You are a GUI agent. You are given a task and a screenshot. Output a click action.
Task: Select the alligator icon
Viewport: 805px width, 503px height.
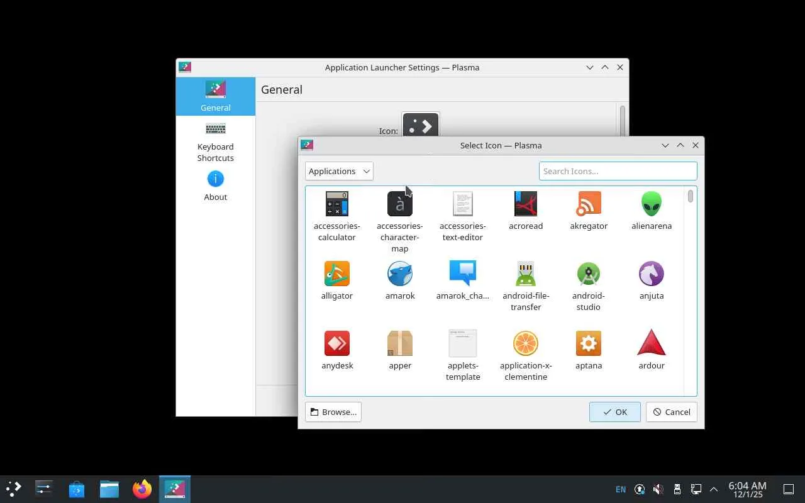[337, 274]
